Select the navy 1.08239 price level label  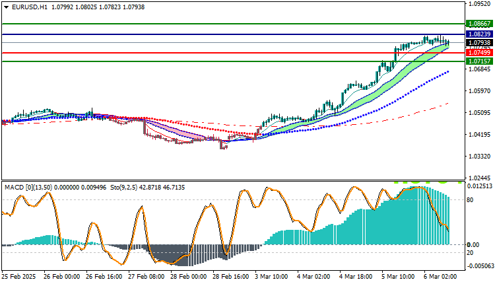pyautogui.click(x=480, y=34)
